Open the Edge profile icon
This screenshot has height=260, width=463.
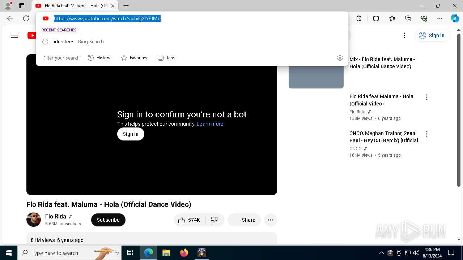click(8, 6)
